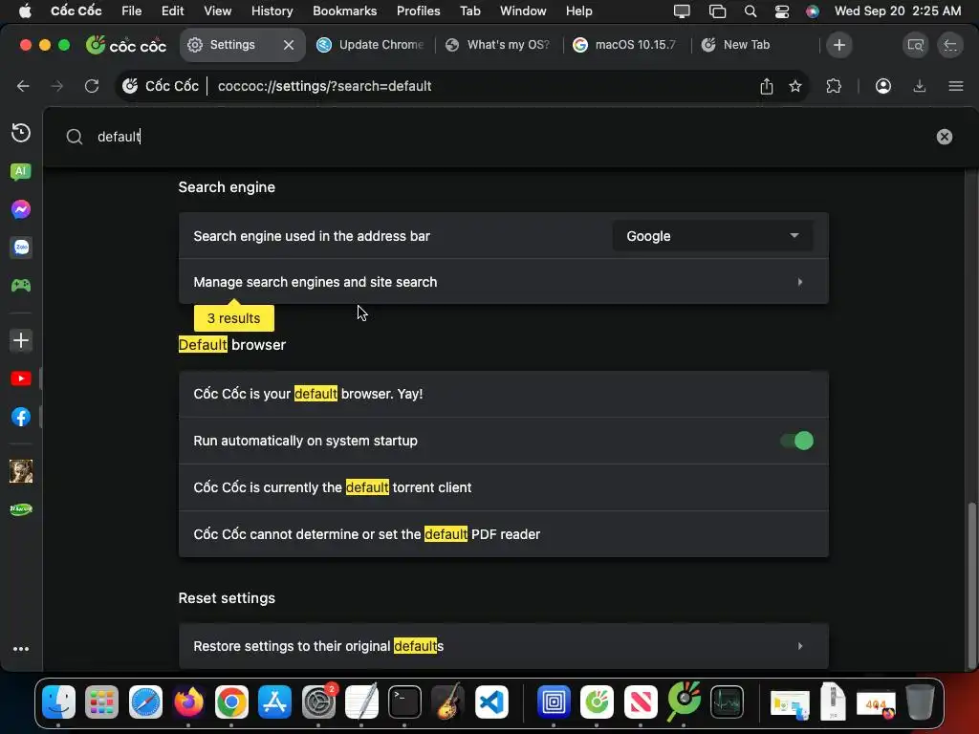Open Zalo in the sidebar
The width and height of the screenshot is (979, 734).
pos(21,248)
